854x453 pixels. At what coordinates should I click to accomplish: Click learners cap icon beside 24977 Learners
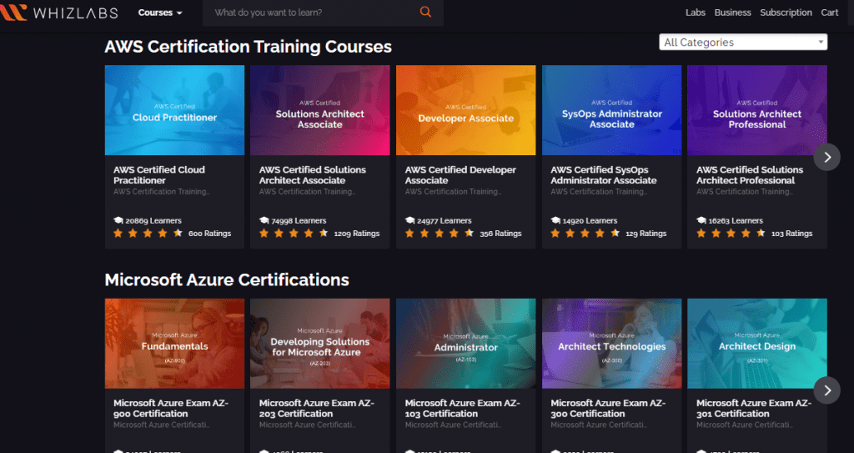coord(410,220)
